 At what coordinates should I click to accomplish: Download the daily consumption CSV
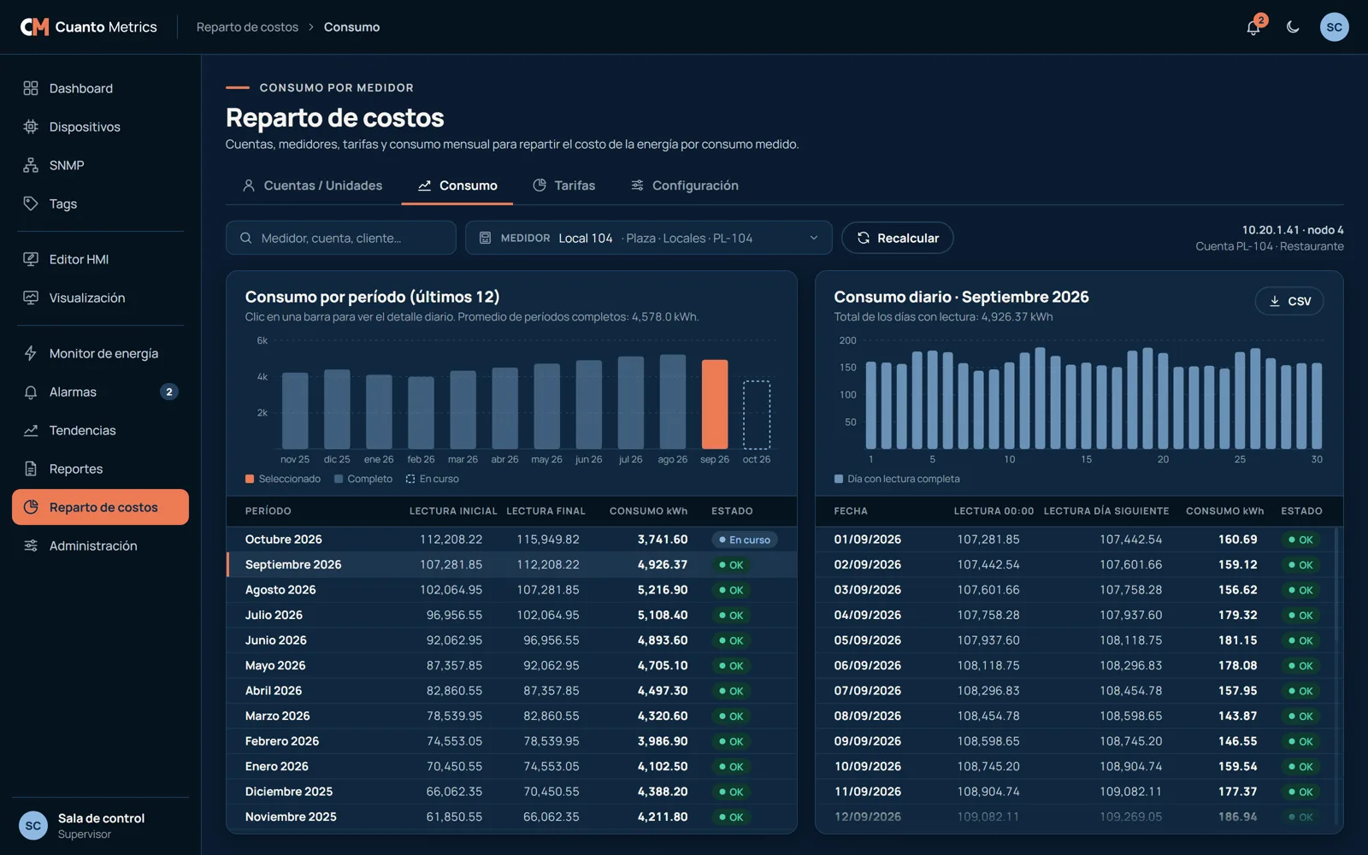pos(1289,301)
